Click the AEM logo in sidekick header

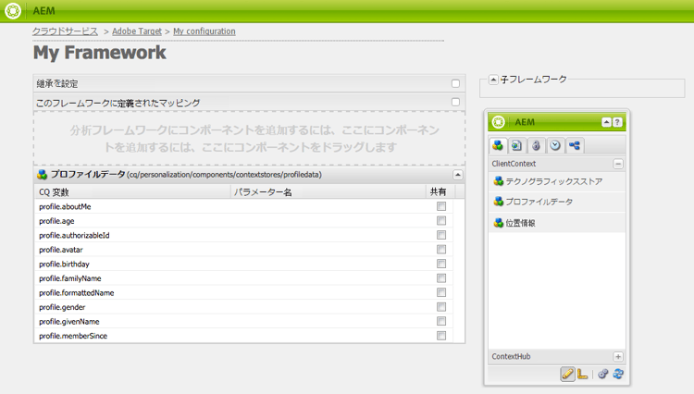(x=499, y=122)
